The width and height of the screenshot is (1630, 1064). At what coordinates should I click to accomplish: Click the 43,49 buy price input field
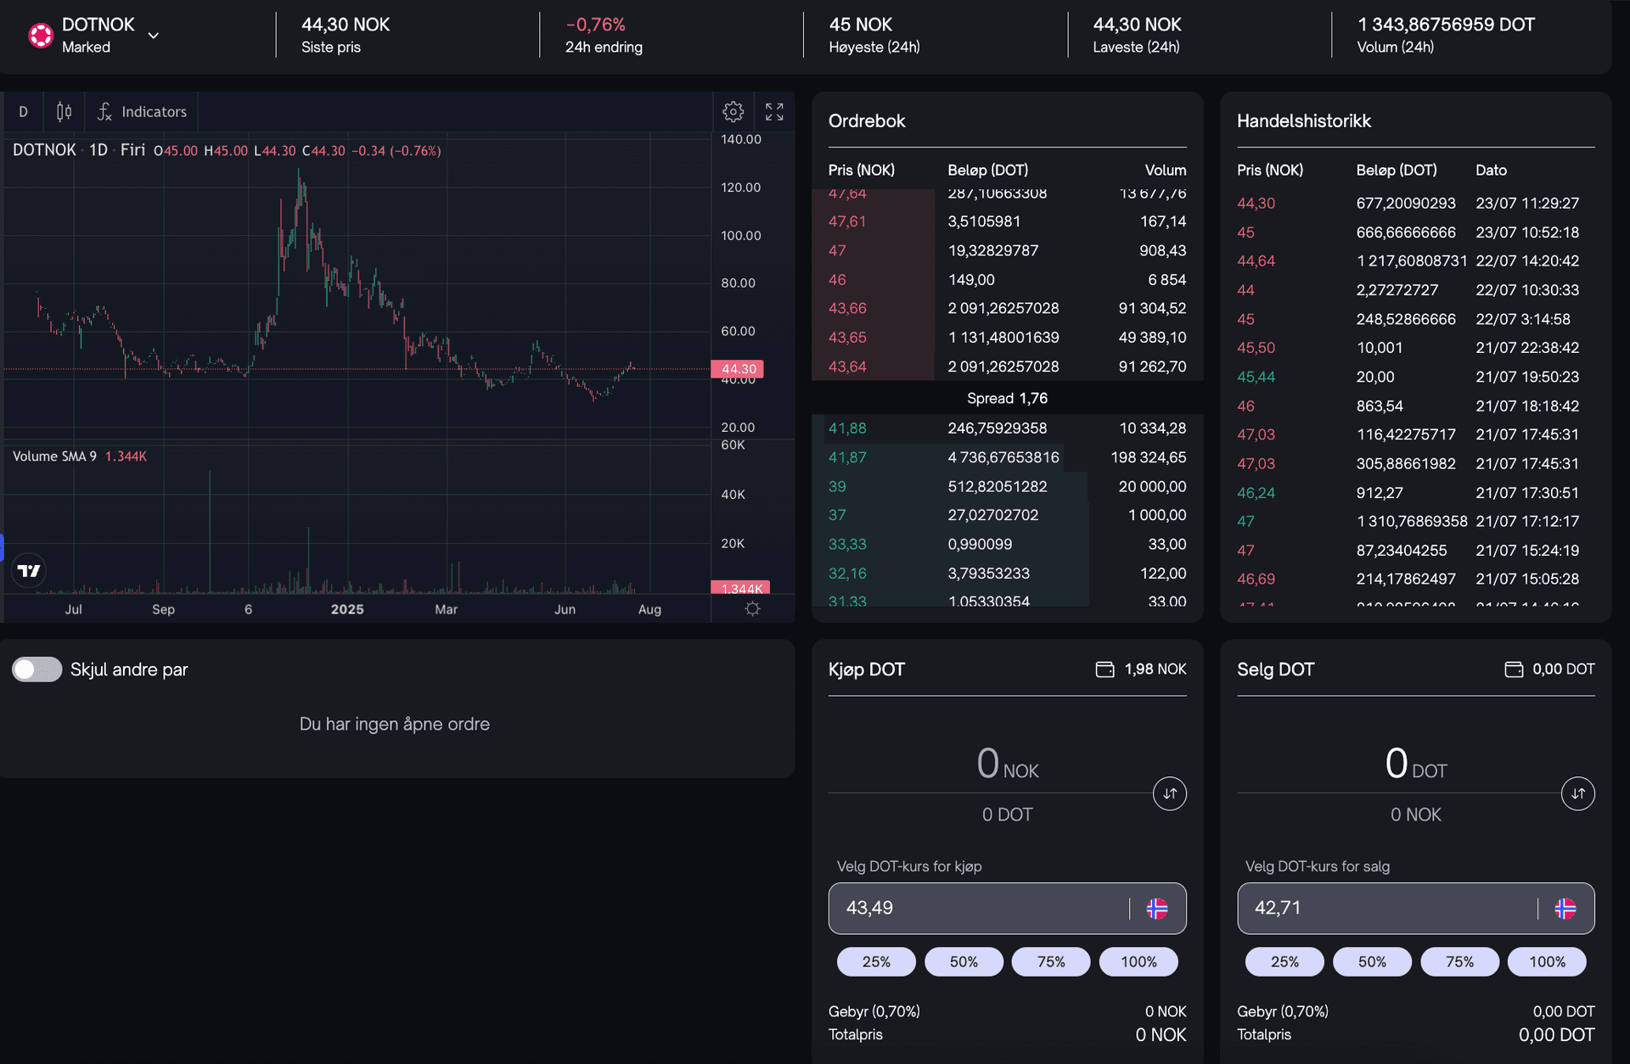(976, 908)
